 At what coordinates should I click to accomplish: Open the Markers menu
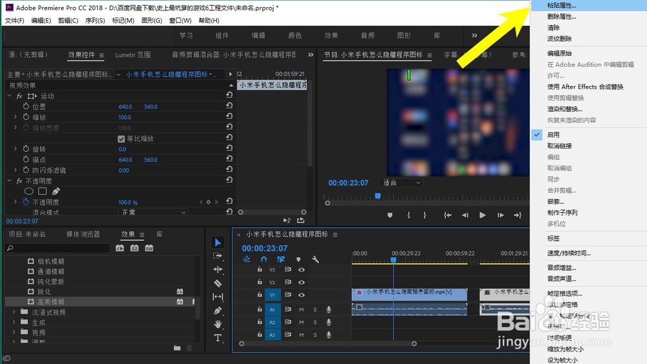(x=123, y=20)
